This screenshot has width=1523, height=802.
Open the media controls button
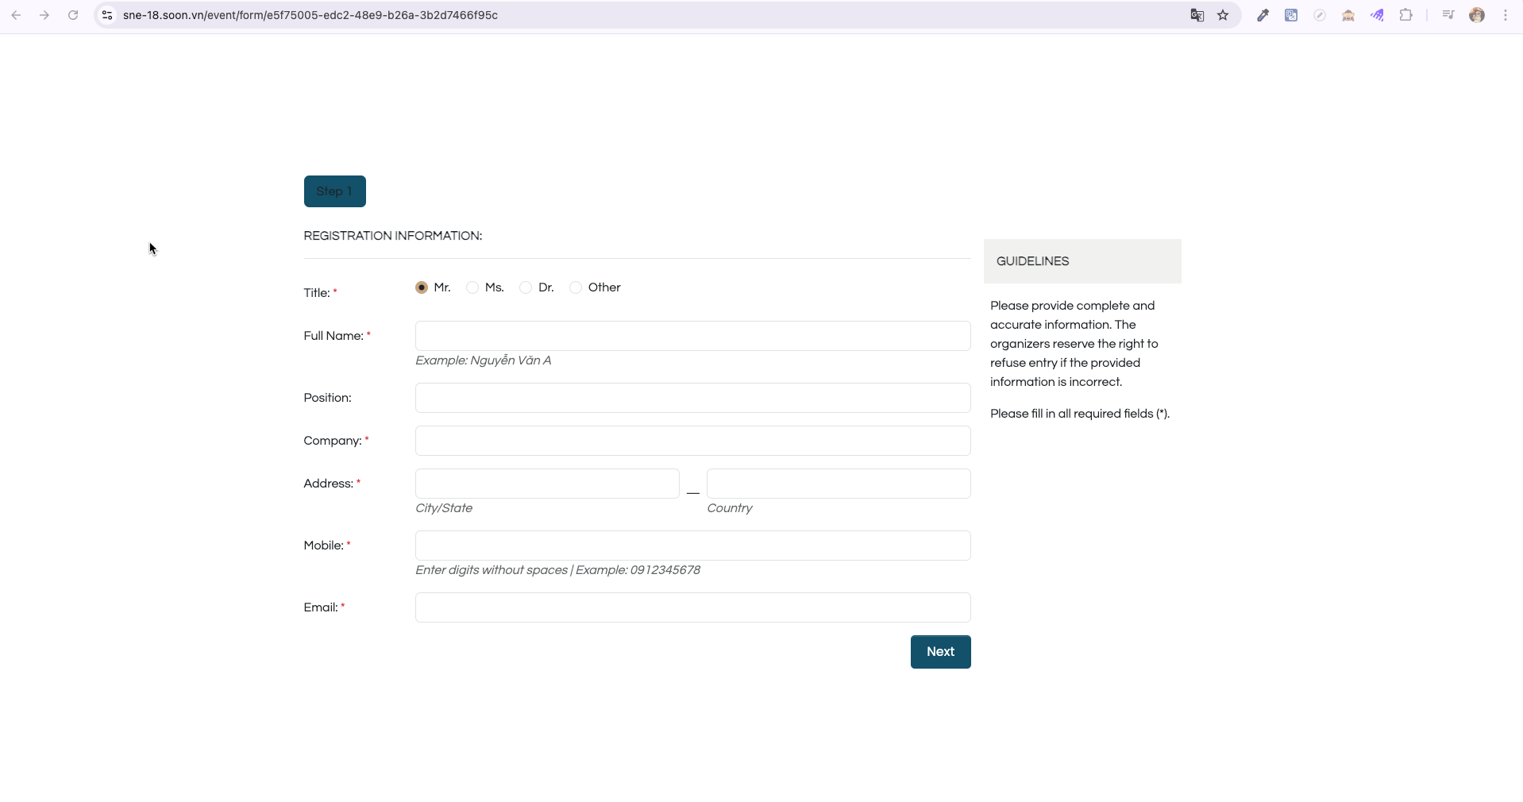1448,15
